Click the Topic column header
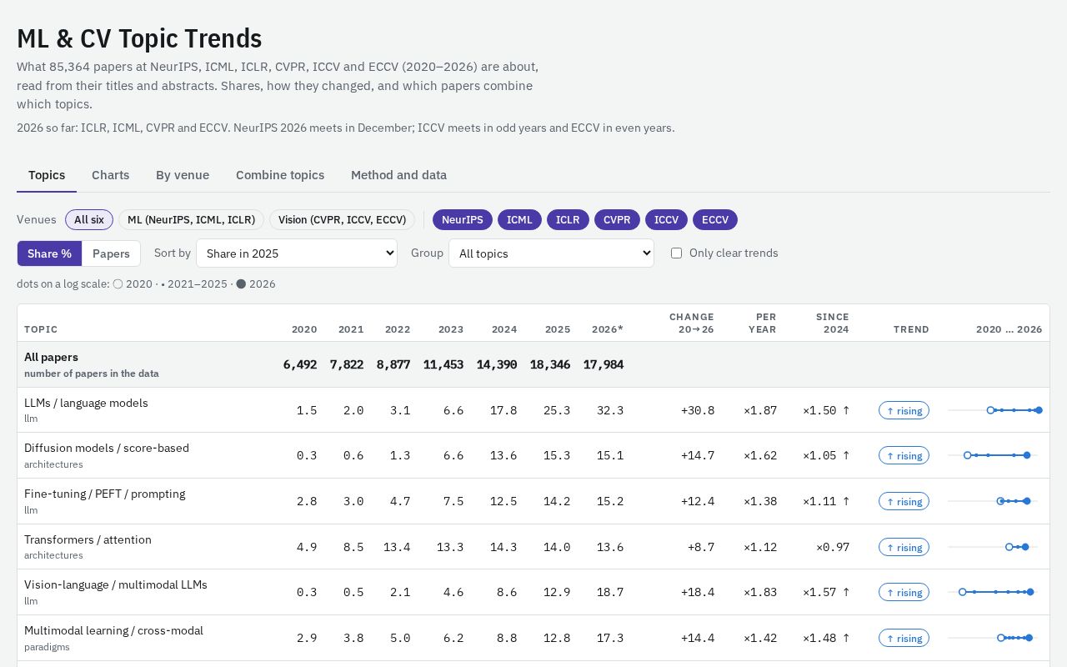This screenshot has width=1067, height=667. (x=41, y=329)
